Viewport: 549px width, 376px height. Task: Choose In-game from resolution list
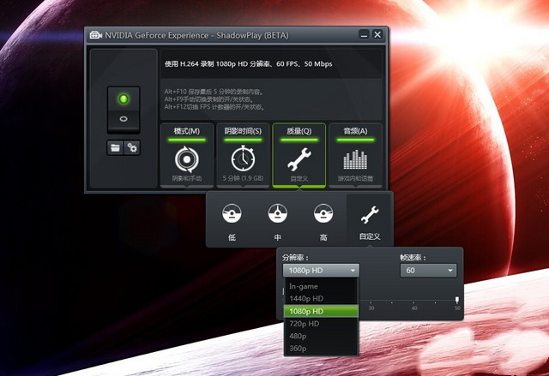(321, 286)
